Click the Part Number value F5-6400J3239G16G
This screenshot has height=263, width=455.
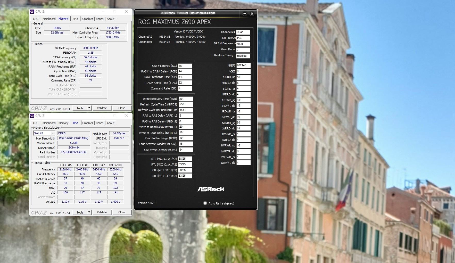[74, 152]
